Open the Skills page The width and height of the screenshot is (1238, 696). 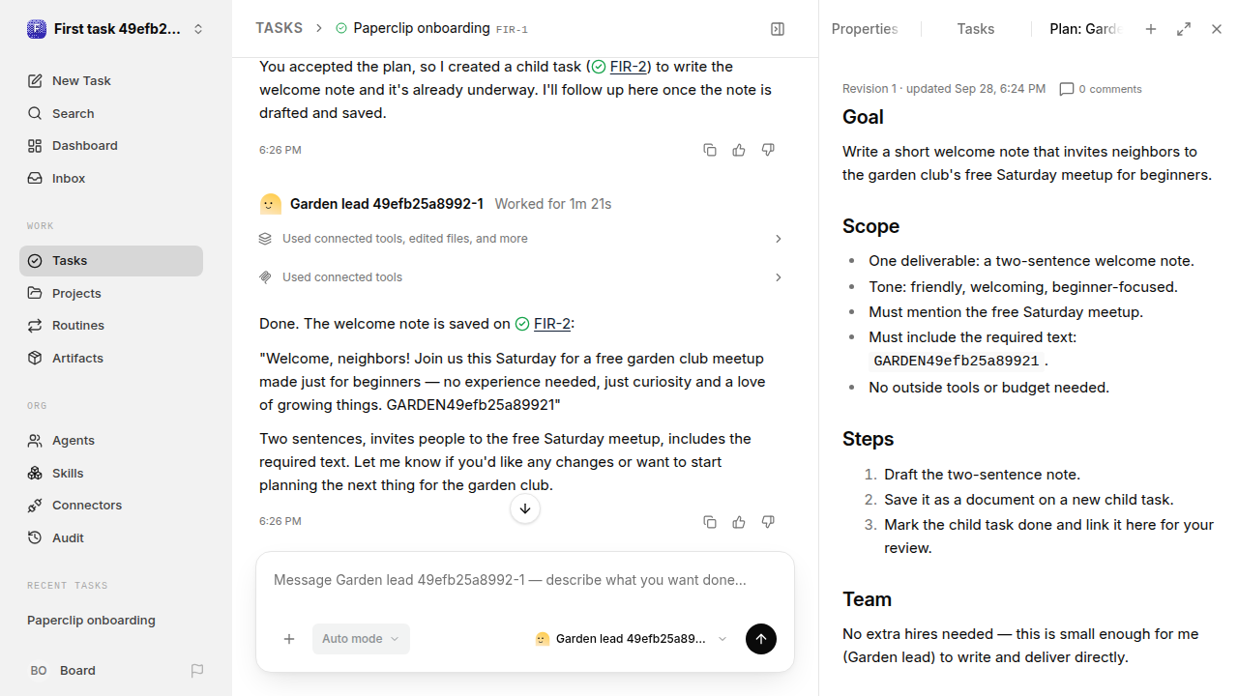(x=111, y=474)
